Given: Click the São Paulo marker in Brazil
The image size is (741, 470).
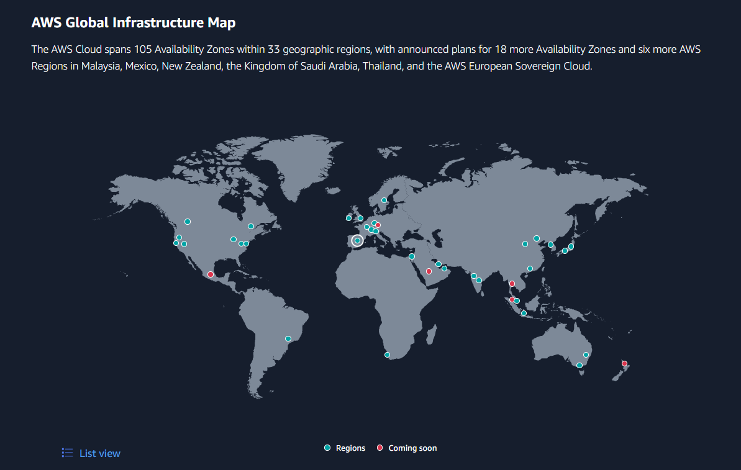Looking at the screenshot, I should pos(288,338).
